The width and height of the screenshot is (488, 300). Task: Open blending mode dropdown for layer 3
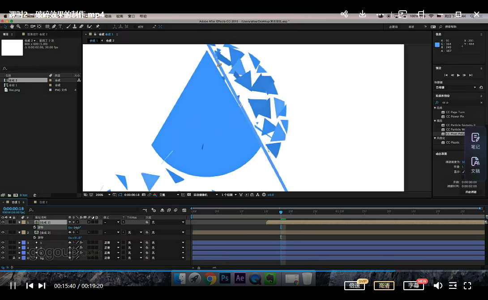point(112,243)
